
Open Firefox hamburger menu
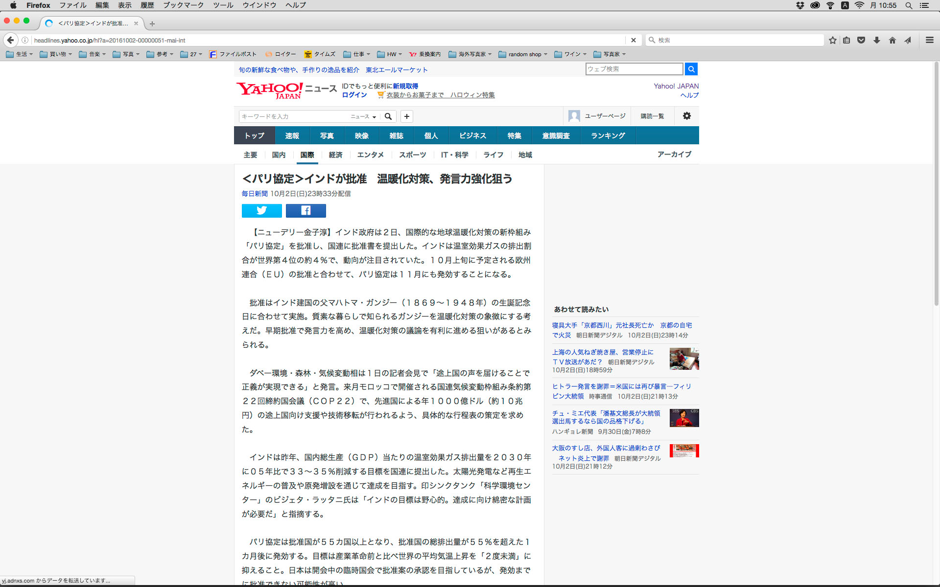pos(929,40)
